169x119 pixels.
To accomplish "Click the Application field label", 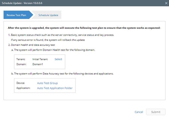I will pyautogui.click(x=23, y=88).
